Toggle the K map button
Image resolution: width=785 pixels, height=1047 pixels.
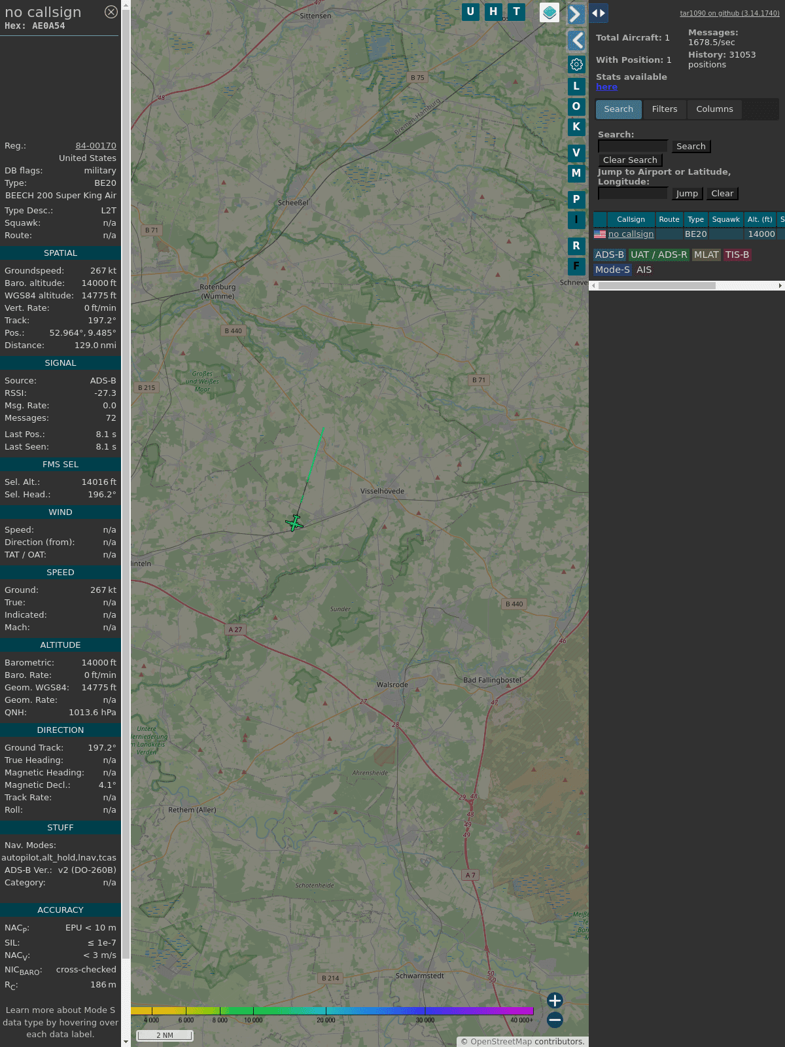(x=576, y=127)
